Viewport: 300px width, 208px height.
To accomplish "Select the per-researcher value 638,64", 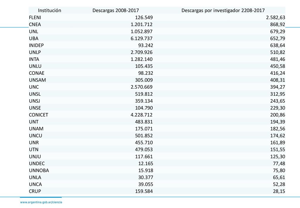I will 278,45.
